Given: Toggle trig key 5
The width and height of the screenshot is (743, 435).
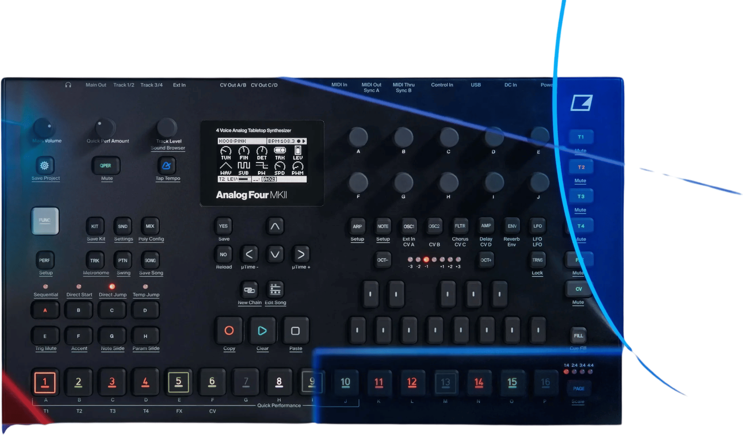Looking at the screenshot, I should [179, 383].
